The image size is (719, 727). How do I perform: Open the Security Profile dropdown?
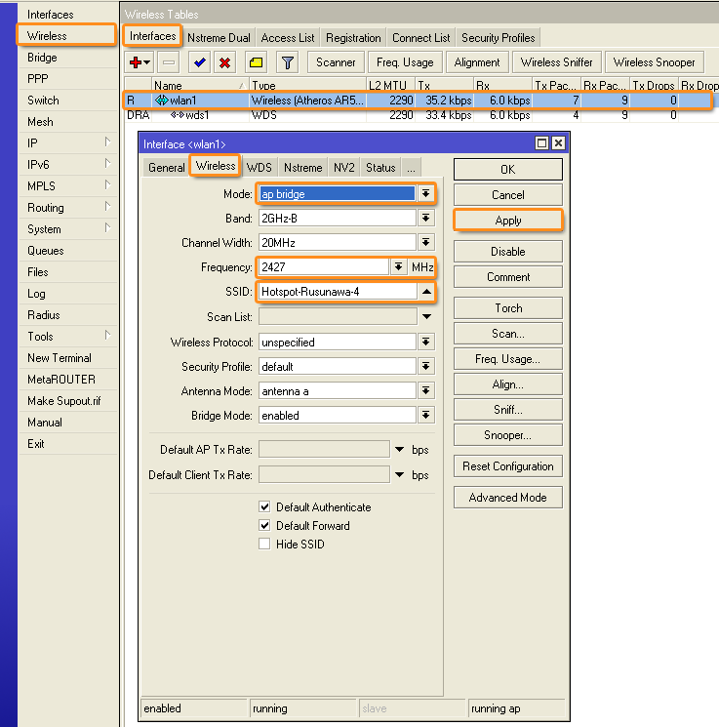425,367
